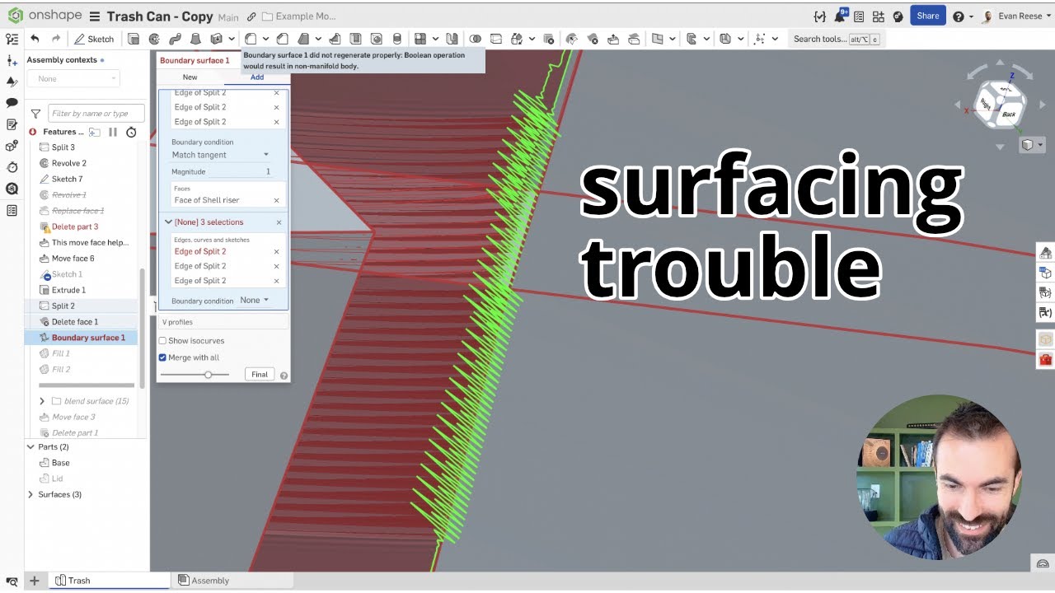Focus the Search tools box
This screenshot has height=593, width=1055.
[x=837, y=39]
